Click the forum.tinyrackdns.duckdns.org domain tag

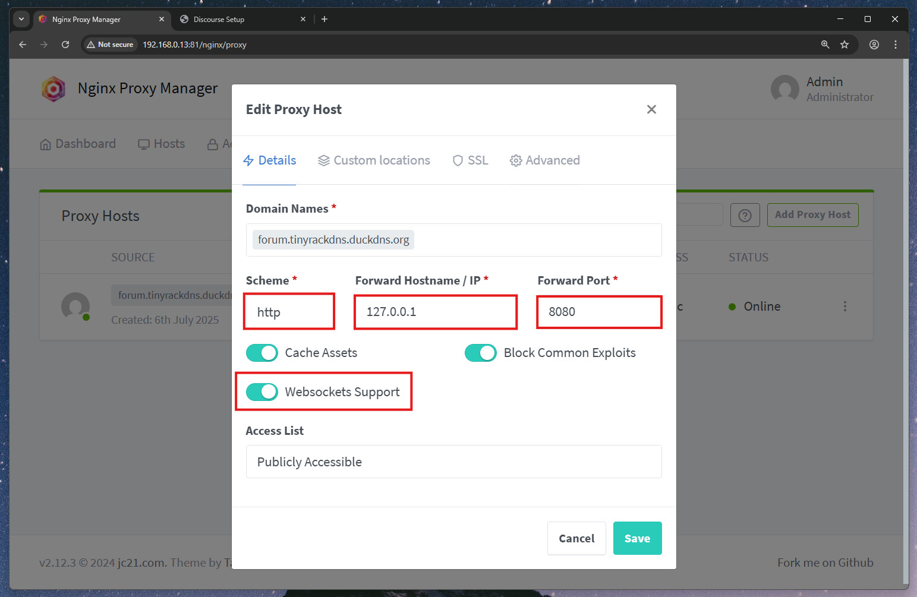point(333,240)
